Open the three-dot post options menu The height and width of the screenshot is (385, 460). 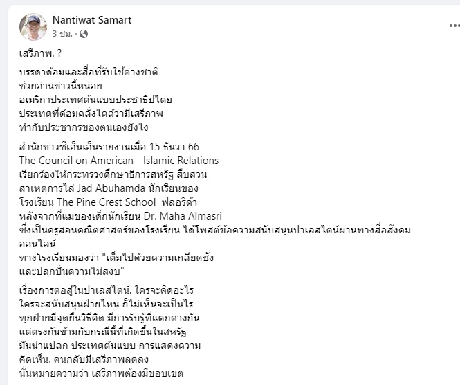pos(454,26)
